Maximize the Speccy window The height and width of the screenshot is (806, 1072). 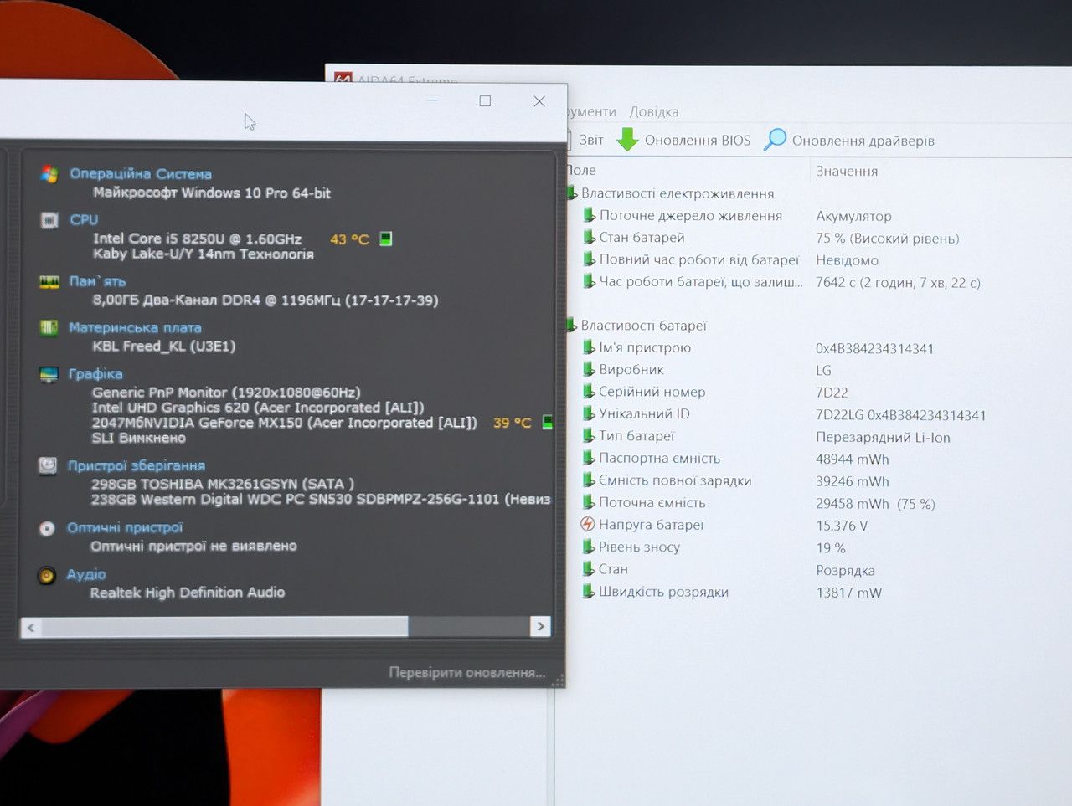485,100
